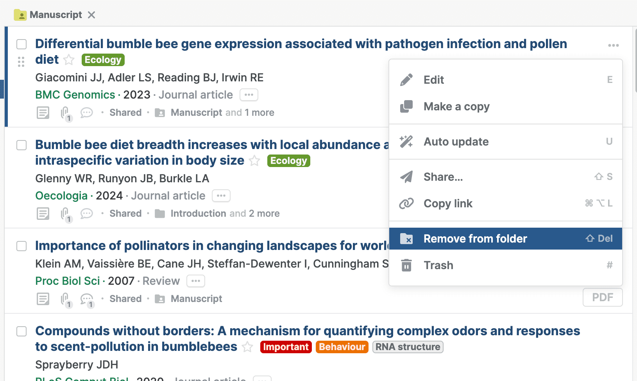
Task: Tick checkbox for Importance of pollinators article
Action: pyautogui.click(x=21, y=246)
